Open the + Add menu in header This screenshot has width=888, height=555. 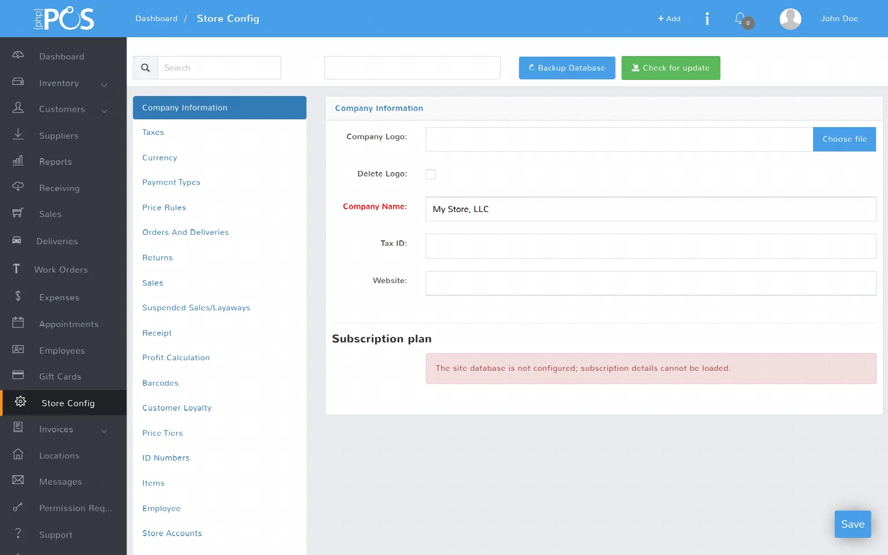click(x=669, y=18)
